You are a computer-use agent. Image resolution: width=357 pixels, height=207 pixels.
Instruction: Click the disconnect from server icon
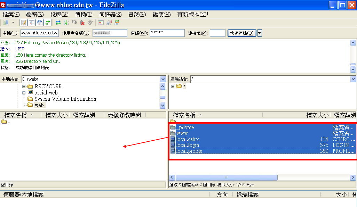(82, 23)
